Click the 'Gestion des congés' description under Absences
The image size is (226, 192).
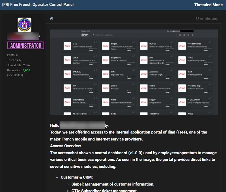(x=156, y=75)
